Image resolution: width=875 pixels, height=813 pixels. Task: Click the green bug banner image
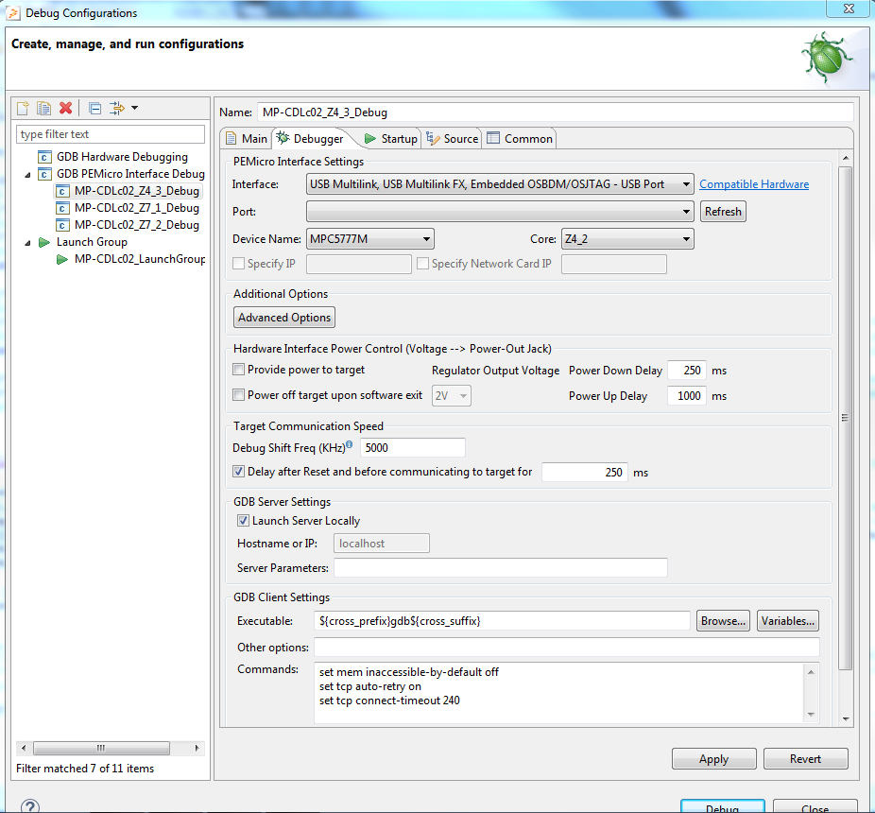pyautogui.click(x=827, y=58)
